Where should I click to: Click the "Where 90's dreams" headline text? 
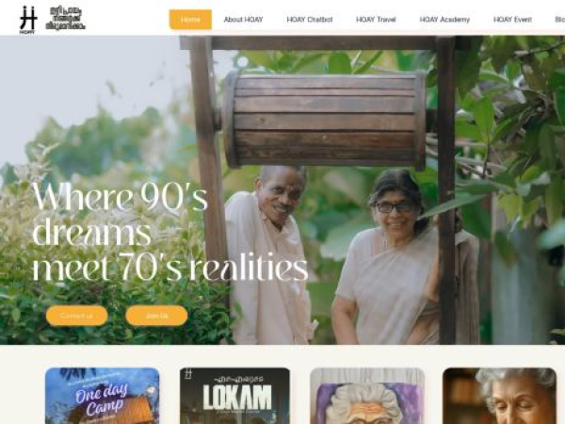(120, 214)
